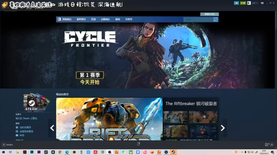The width and height of the screenshot is (277, 155).
Task: Open 现已在 Steam 上推出 gift card link
Action: coord(26,118)
